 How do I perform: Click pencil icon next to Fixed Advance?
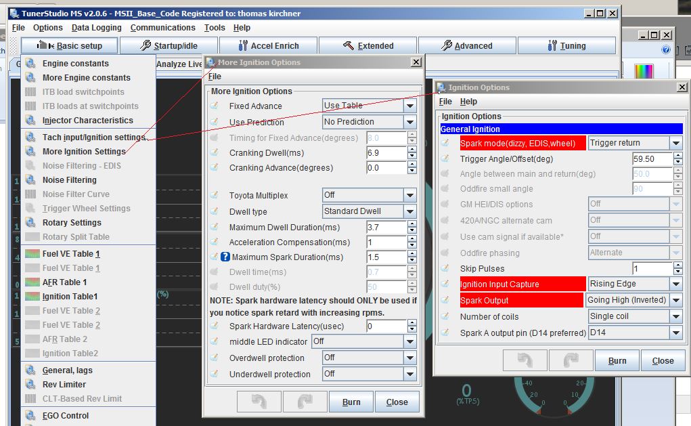pyautogui.click(x=215, y=106)
